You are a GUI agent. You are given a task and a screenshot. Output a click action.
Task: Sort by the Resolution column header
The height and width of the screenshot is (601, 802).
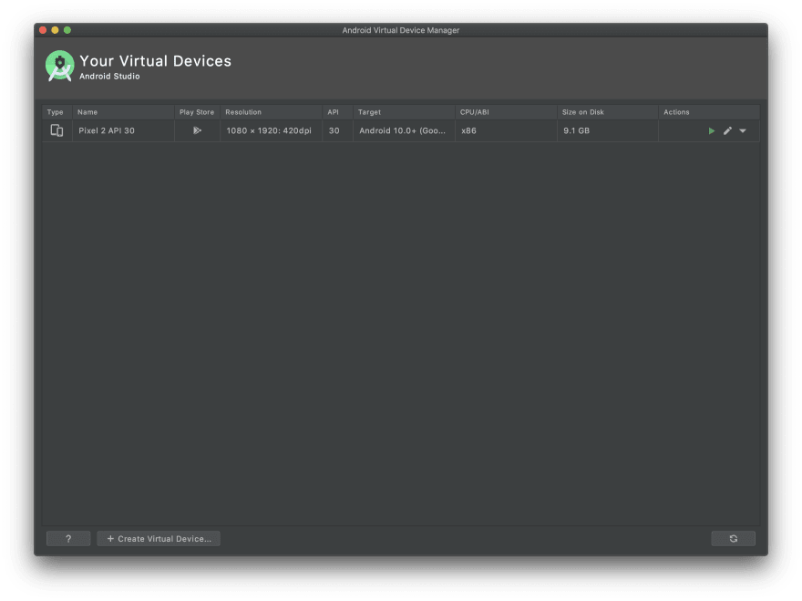coord(271,112)
